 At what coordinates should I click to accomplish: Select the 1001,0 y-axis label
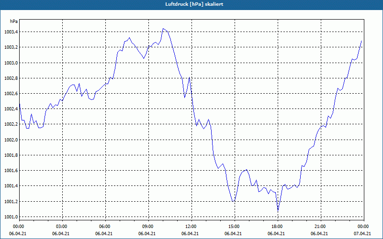click(11, 217)
